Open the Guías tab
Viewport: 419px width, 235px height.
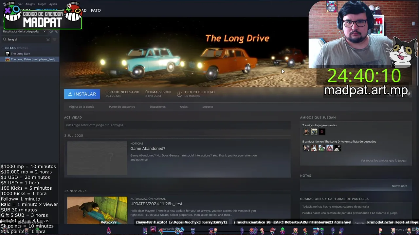click(184, 107)
